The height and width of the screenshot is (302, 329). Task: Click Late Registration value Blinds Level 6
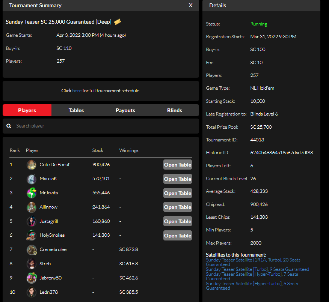pos(264,114)
